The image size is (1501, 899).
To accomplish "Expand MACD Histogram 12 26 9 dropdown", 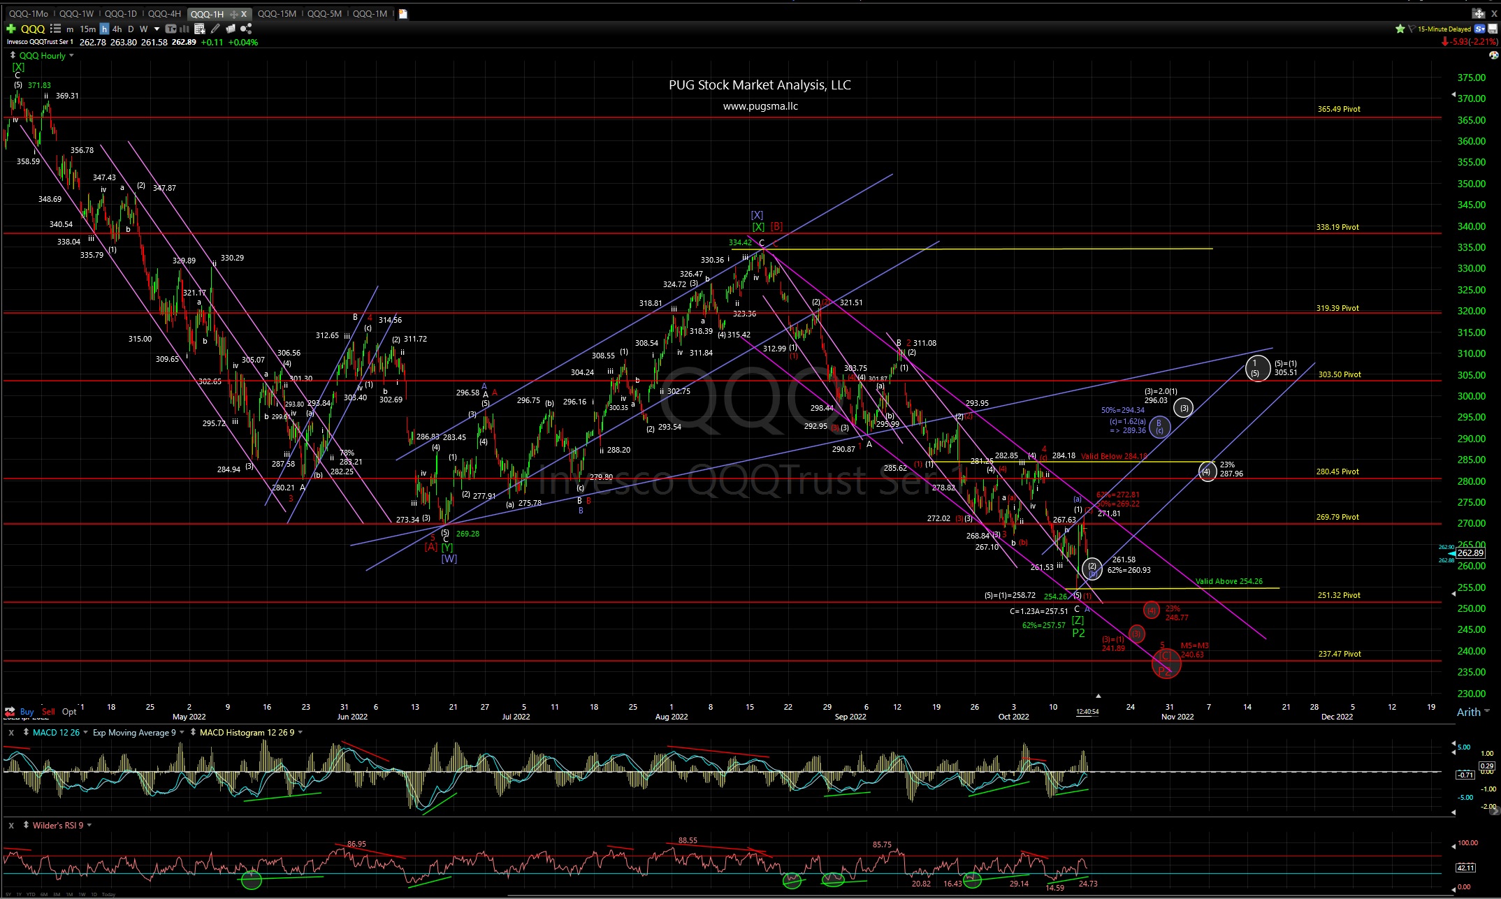I will pyautogui.click(x=300, y=732).
